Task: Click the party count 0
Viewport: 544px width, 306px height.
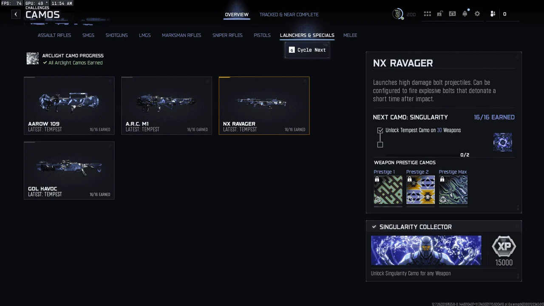Action: click(505, 14)
